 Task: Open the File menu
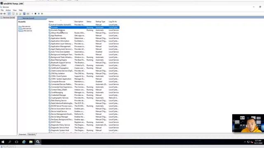pos(2,10)
